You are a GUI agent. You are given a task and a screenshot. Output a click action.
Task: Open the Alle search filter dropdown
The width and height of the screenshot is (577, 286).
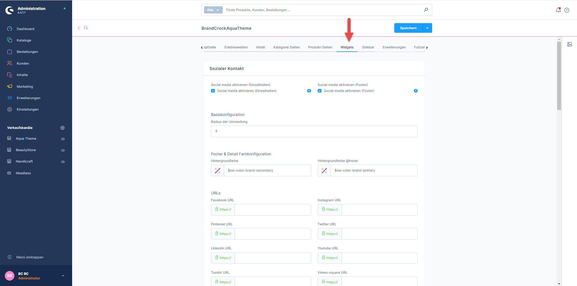(213, 10)
